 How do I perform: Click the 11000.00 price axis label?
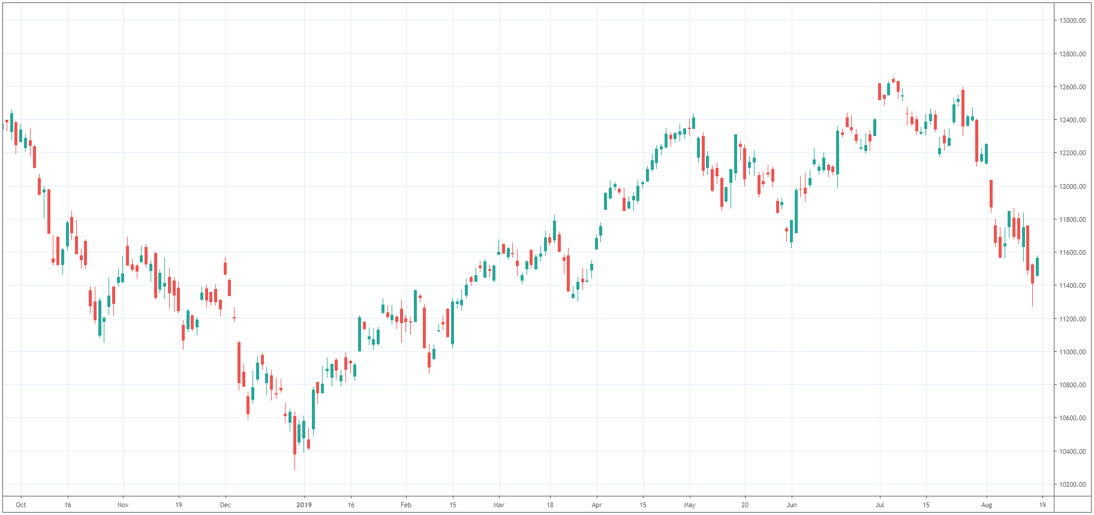pos(1072,352)
